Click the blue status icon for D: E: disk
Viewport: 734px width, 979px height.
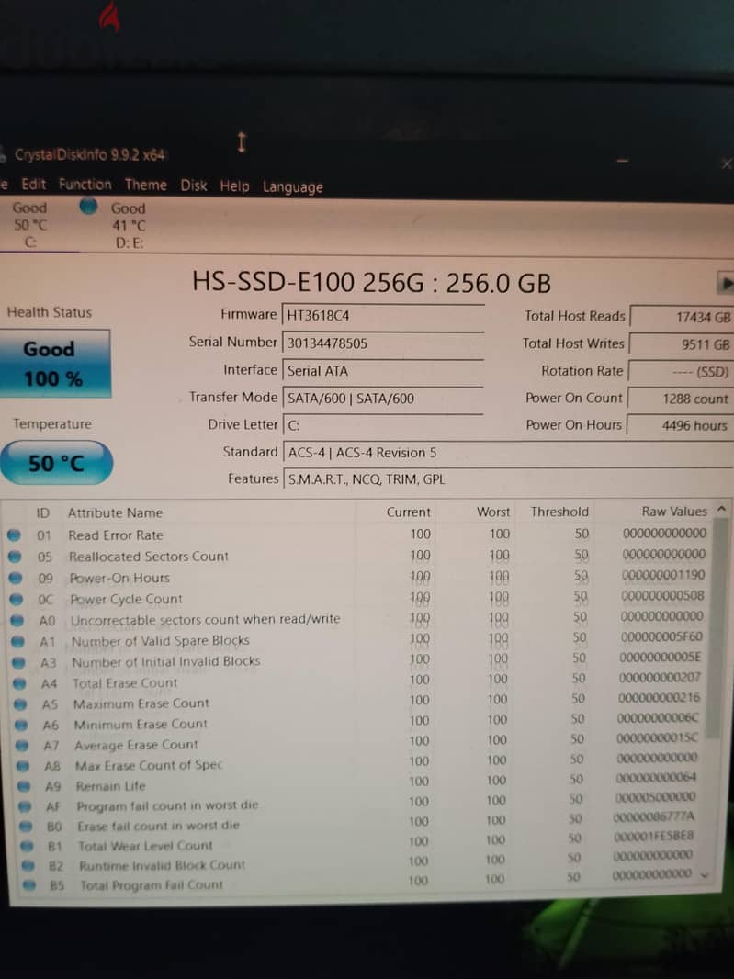point(88,206)
